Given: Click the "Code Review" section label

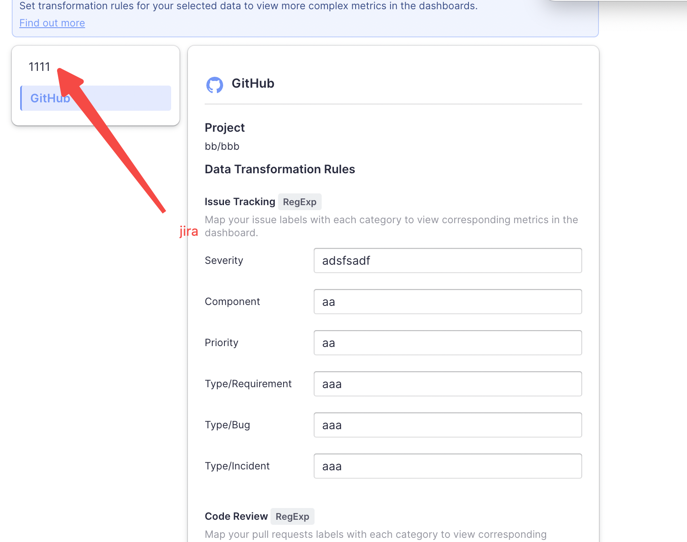Looking at the screenshot, I should coord(236,516).
